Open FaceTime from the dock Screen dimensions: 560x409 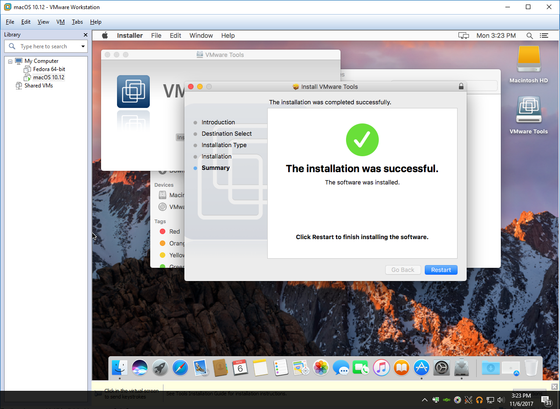click(361, 367)
